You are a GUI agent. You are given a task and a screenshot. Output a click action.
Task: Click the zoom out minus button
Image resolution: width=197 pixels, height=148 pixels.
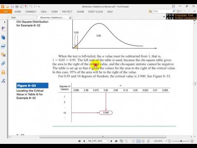coord(170,141)
